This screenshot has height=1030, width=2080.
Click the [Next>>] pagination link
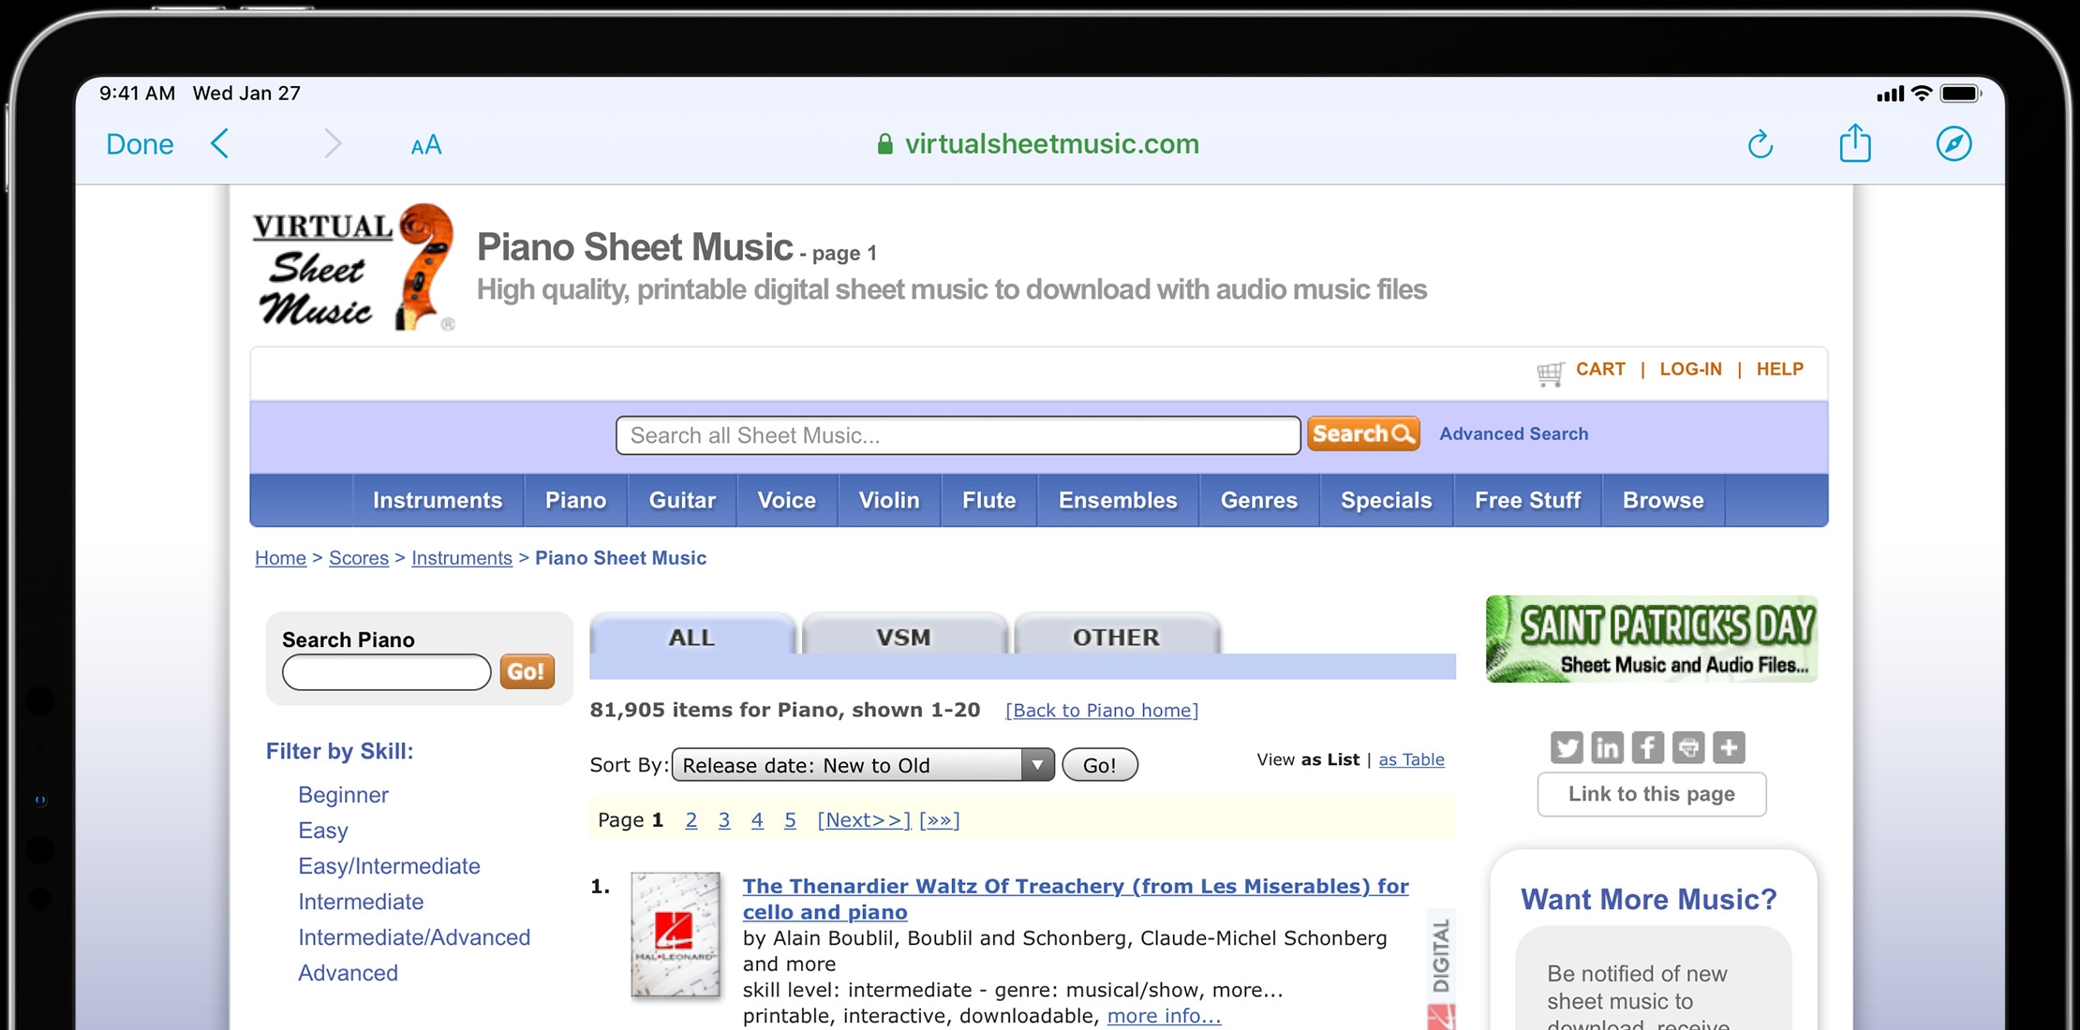(864, 820)
